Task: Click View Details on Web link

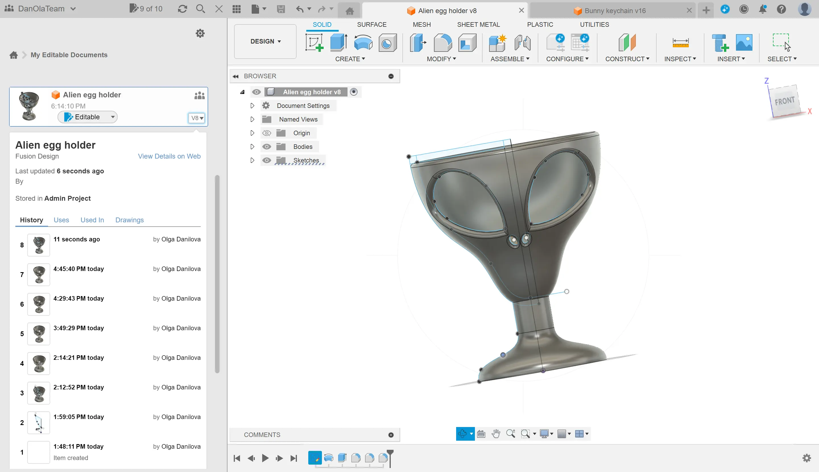Action: pyautogui.click(x=169, y=156)
